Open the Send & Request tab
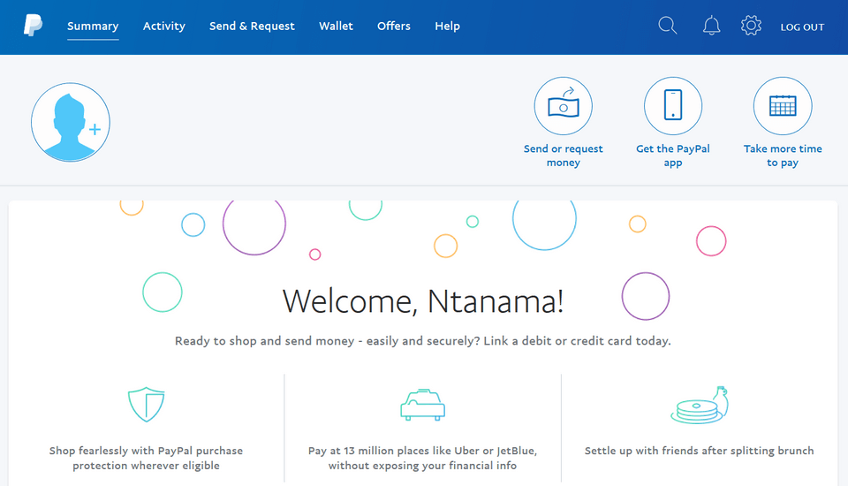The width and height of the screenshot is (848, 486). [252, 26]
